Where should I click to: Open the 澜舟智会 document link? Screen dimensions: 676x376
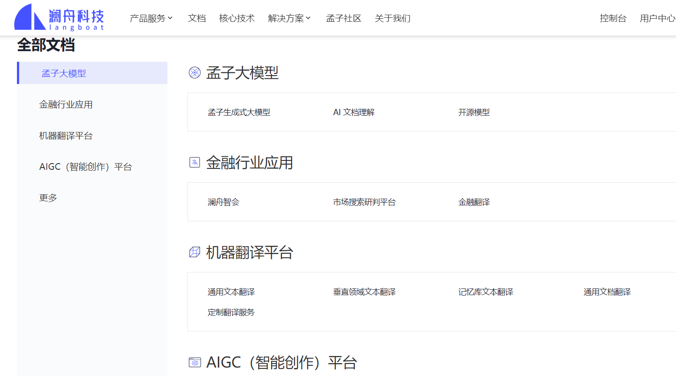point(223,202)
